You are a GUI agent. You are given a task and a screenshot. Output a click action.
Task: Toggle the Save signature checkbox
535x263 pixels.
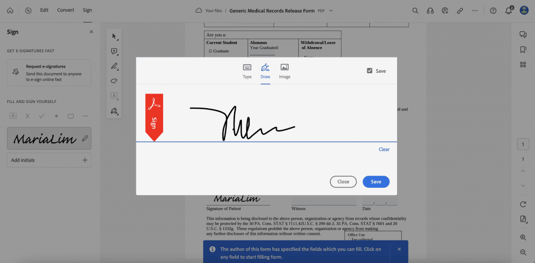pos(369,71)
